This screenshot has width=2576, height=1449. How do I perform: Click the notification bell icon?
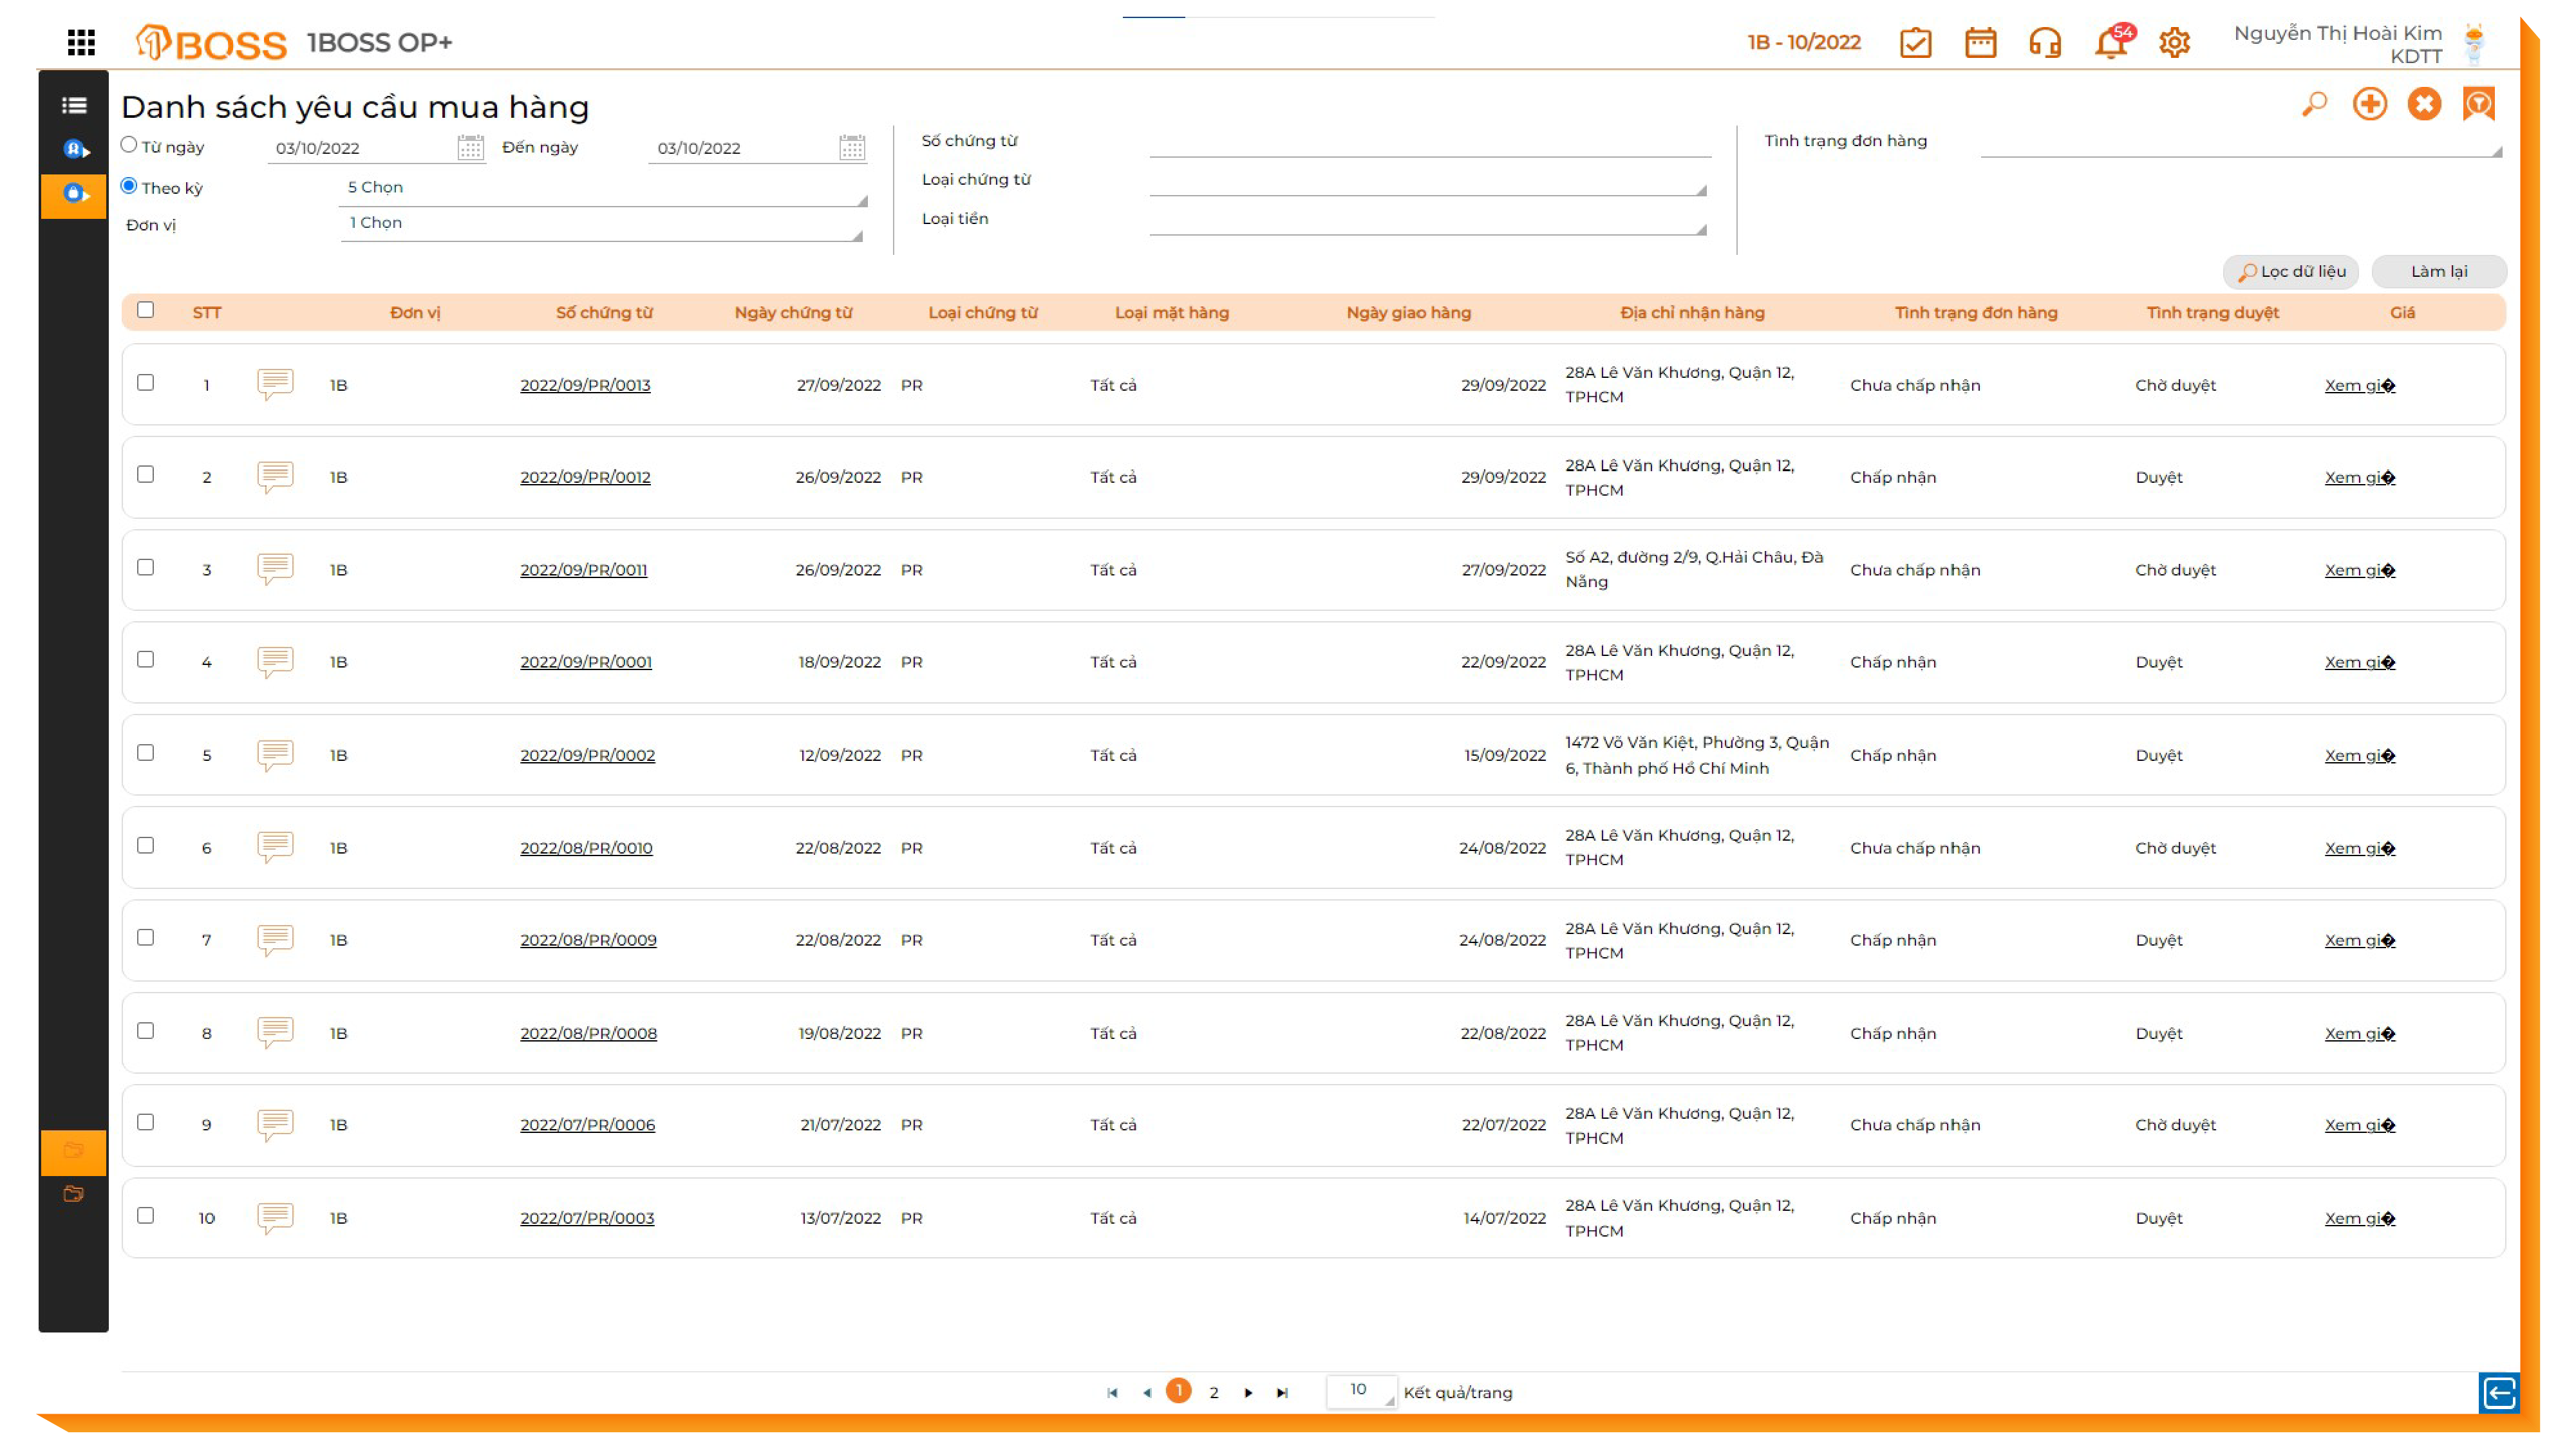pos(2111,43)
